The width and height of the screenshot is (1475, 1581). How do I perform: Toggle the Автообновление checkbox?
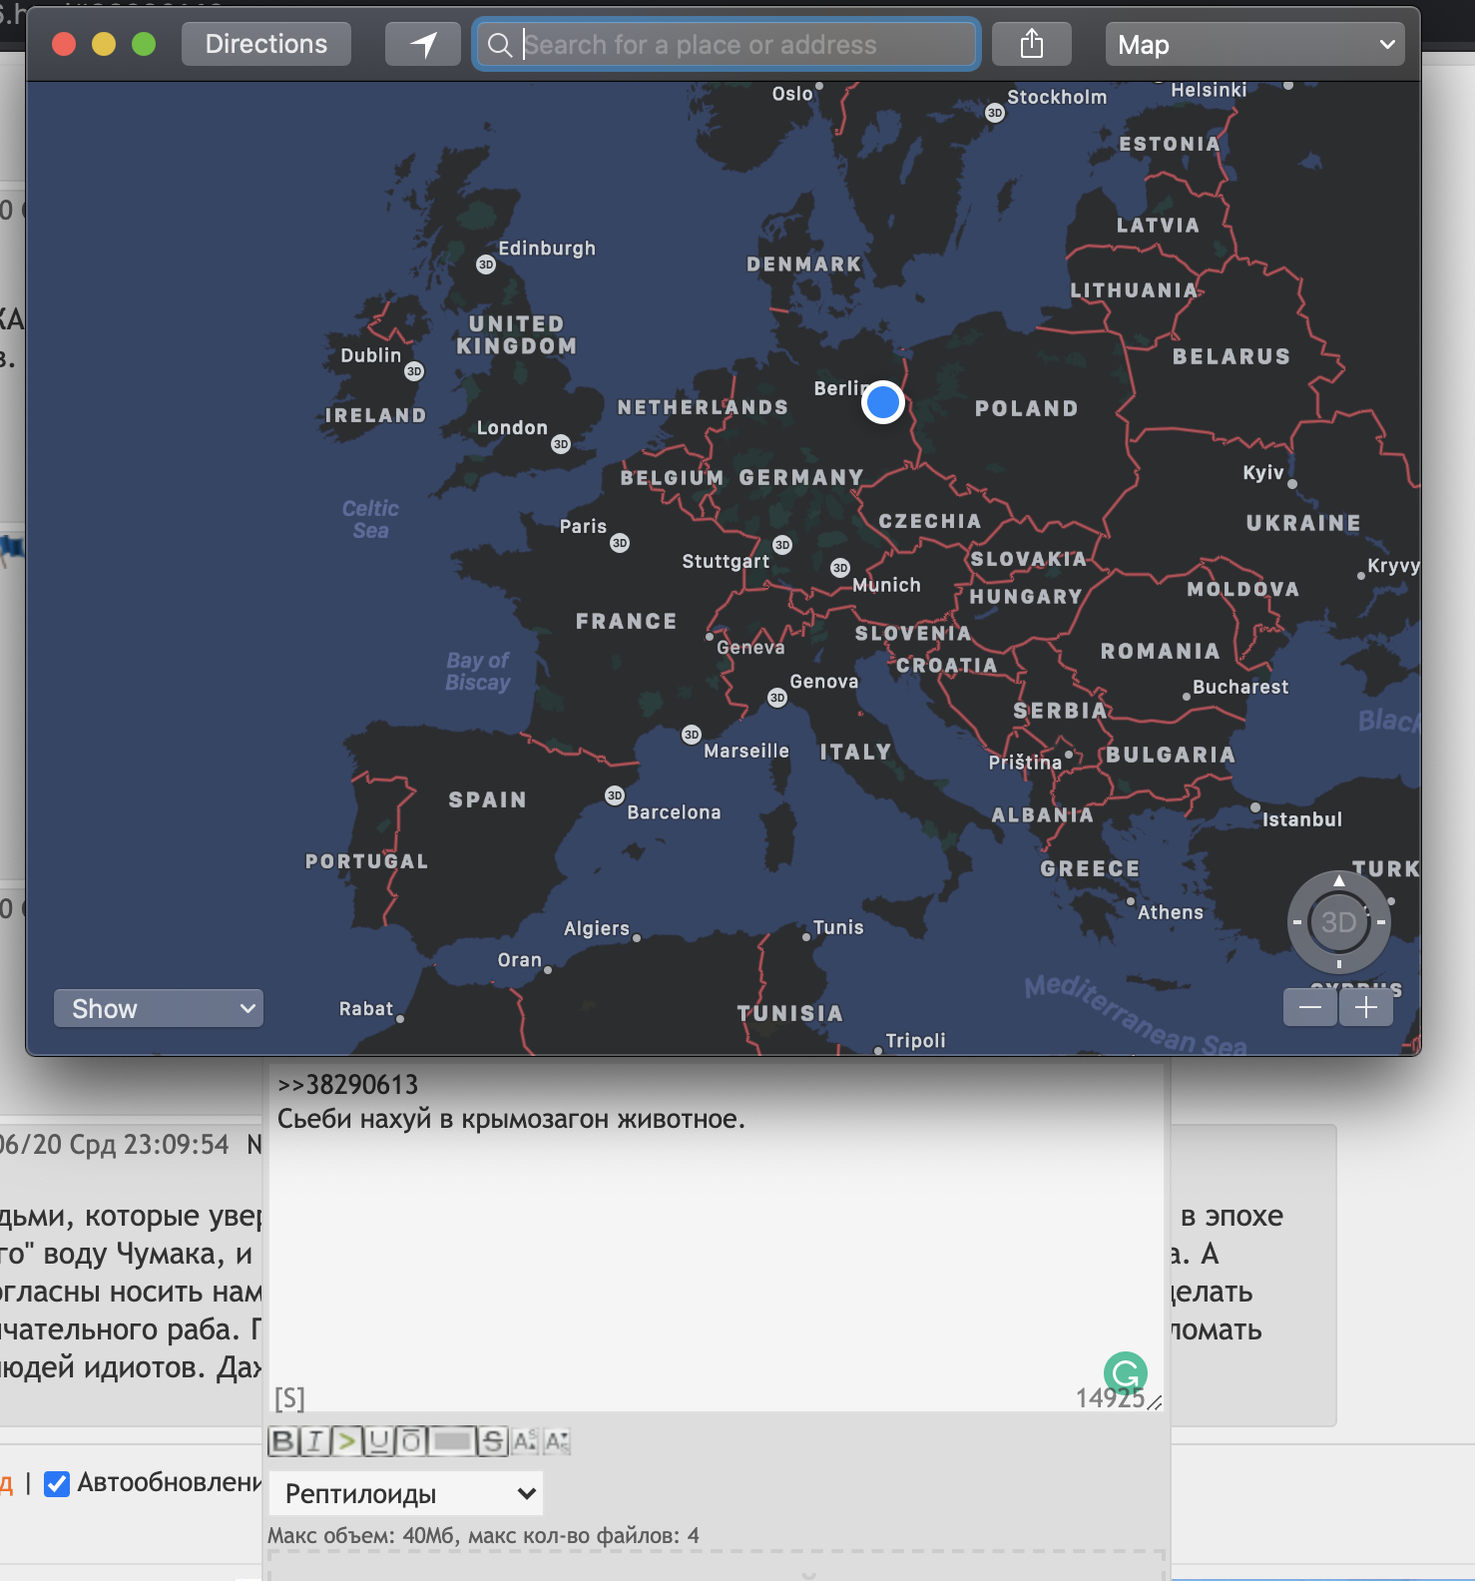(x=57, y=1484)
